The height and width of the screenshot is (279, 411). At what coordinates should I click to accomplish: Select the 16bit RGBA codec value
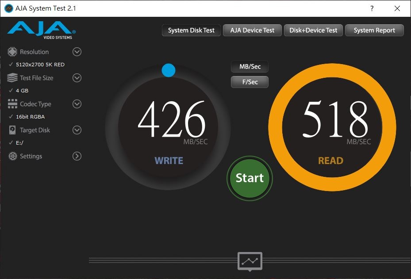31,117
